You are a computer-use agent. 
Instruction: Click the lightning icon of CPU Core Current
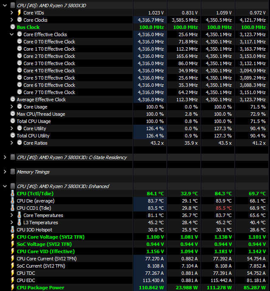(x=12, y=259)
